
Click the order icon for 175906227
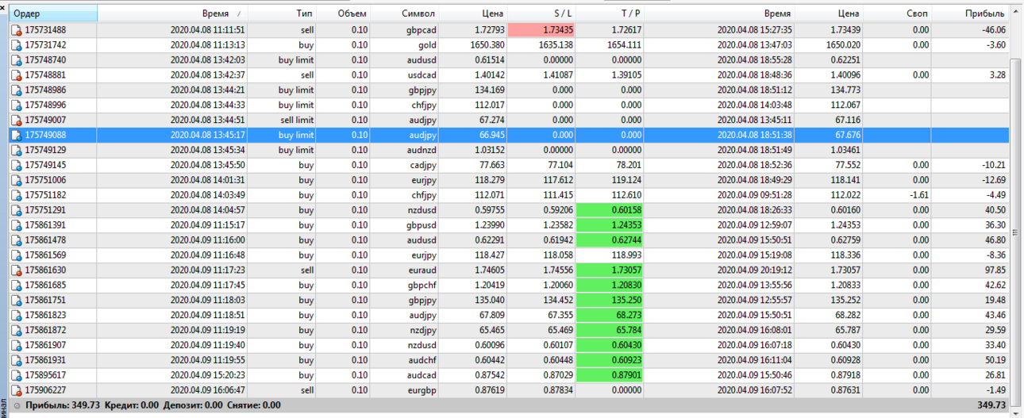pyautogui.click(x=17, y=390)
